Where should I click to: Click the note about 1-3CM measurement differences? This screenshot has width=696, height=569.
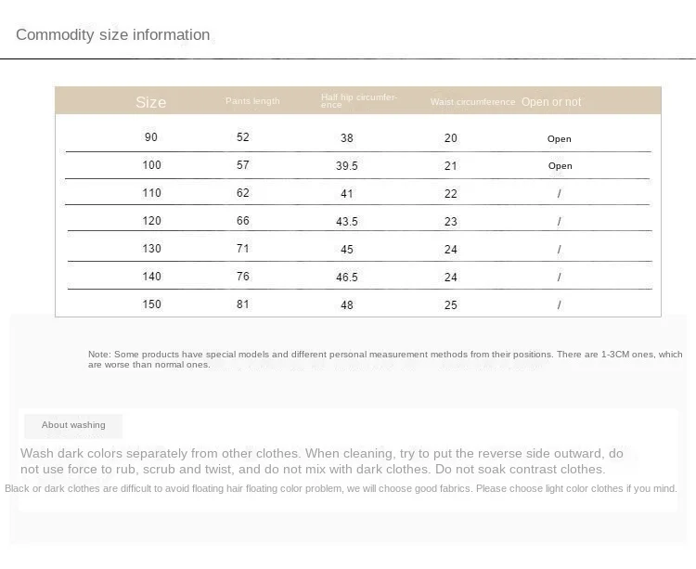(x=385, y=359)
